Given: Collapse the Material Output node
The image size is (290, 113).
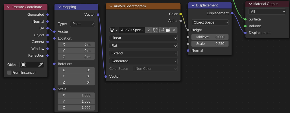Looking at the screenshot, I should click(250, 4).
